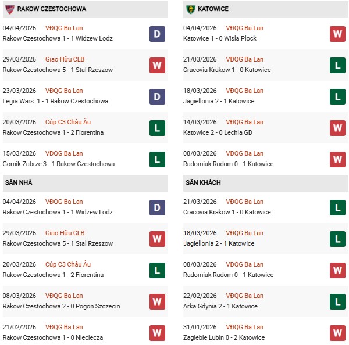Click the W badge for Katowice 2-0 Lechia GD
349x345 pixels.
coord(338,128)
